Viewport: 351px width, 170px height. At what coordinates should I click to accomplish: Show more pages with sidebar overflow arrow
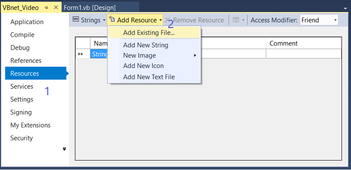pyautogui.click(x=65, y=149)
